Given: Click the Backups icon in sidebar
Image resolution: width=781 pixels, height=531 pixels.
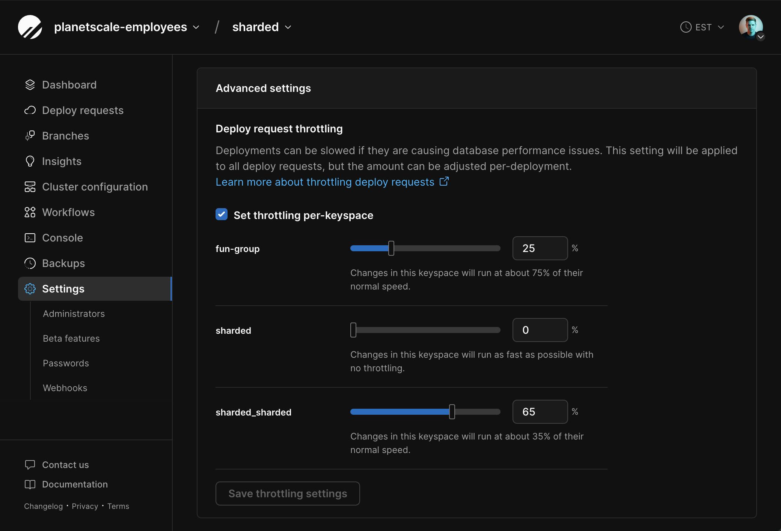Looking at the screenshot, I should tap(30, 263).
